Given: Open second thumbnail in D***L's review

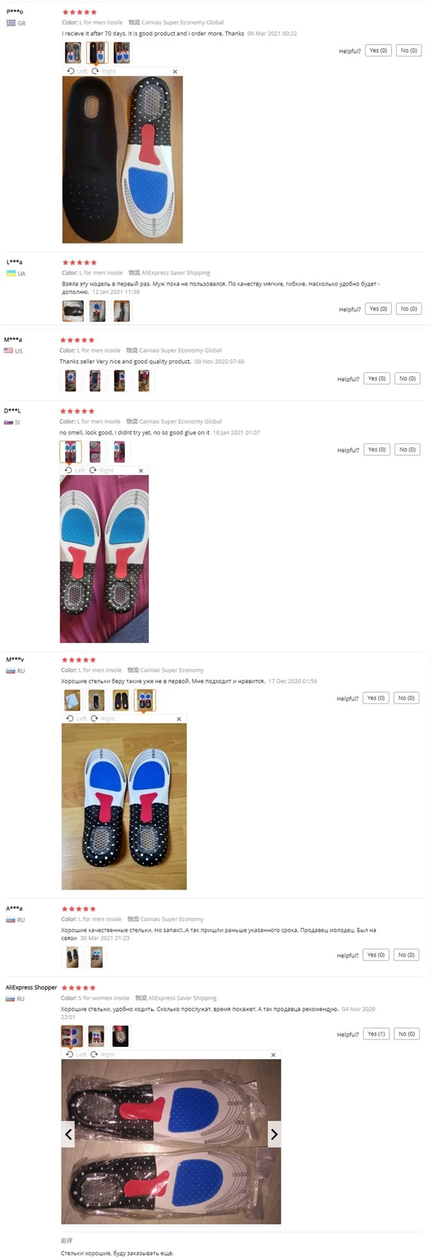Looking at the screenshot, I should (95, 452).
